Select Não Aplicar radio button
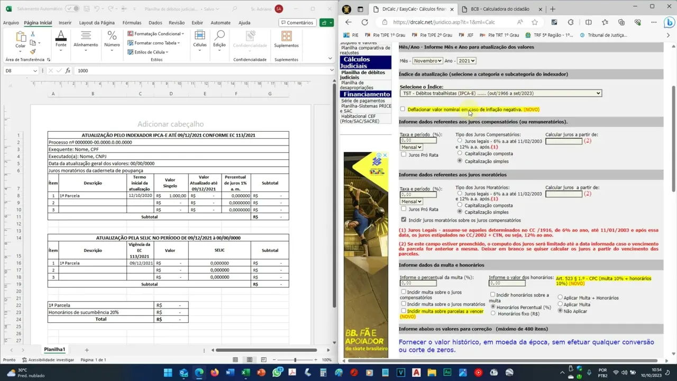The width and height of the screenshot is (677, 381). click(560, 311)
